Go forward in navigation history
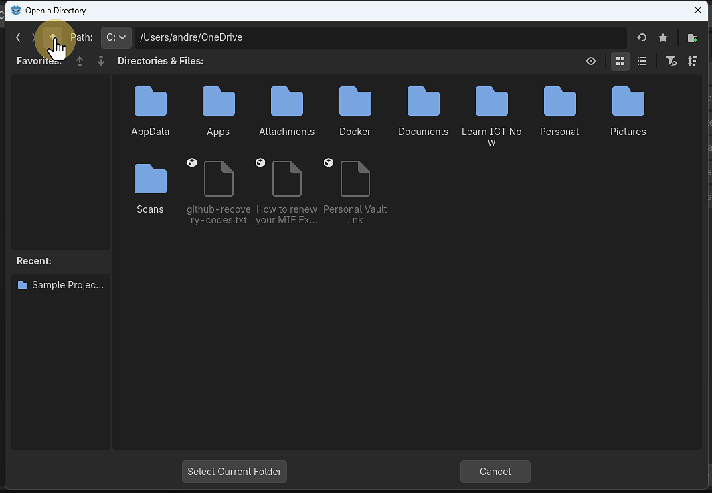The width and height of the screenshot is (712, 493). click(34, 37)
